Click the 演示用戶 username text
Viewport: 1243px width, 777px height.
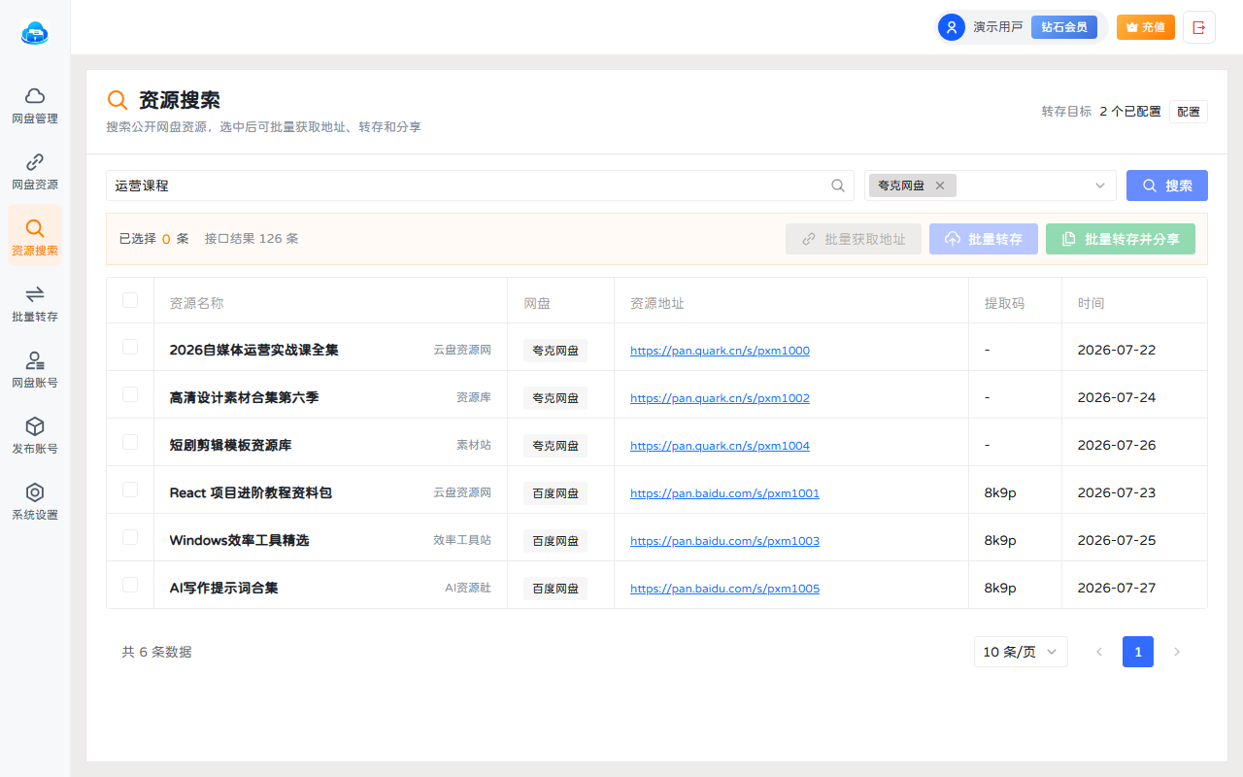tap(998, 27)
